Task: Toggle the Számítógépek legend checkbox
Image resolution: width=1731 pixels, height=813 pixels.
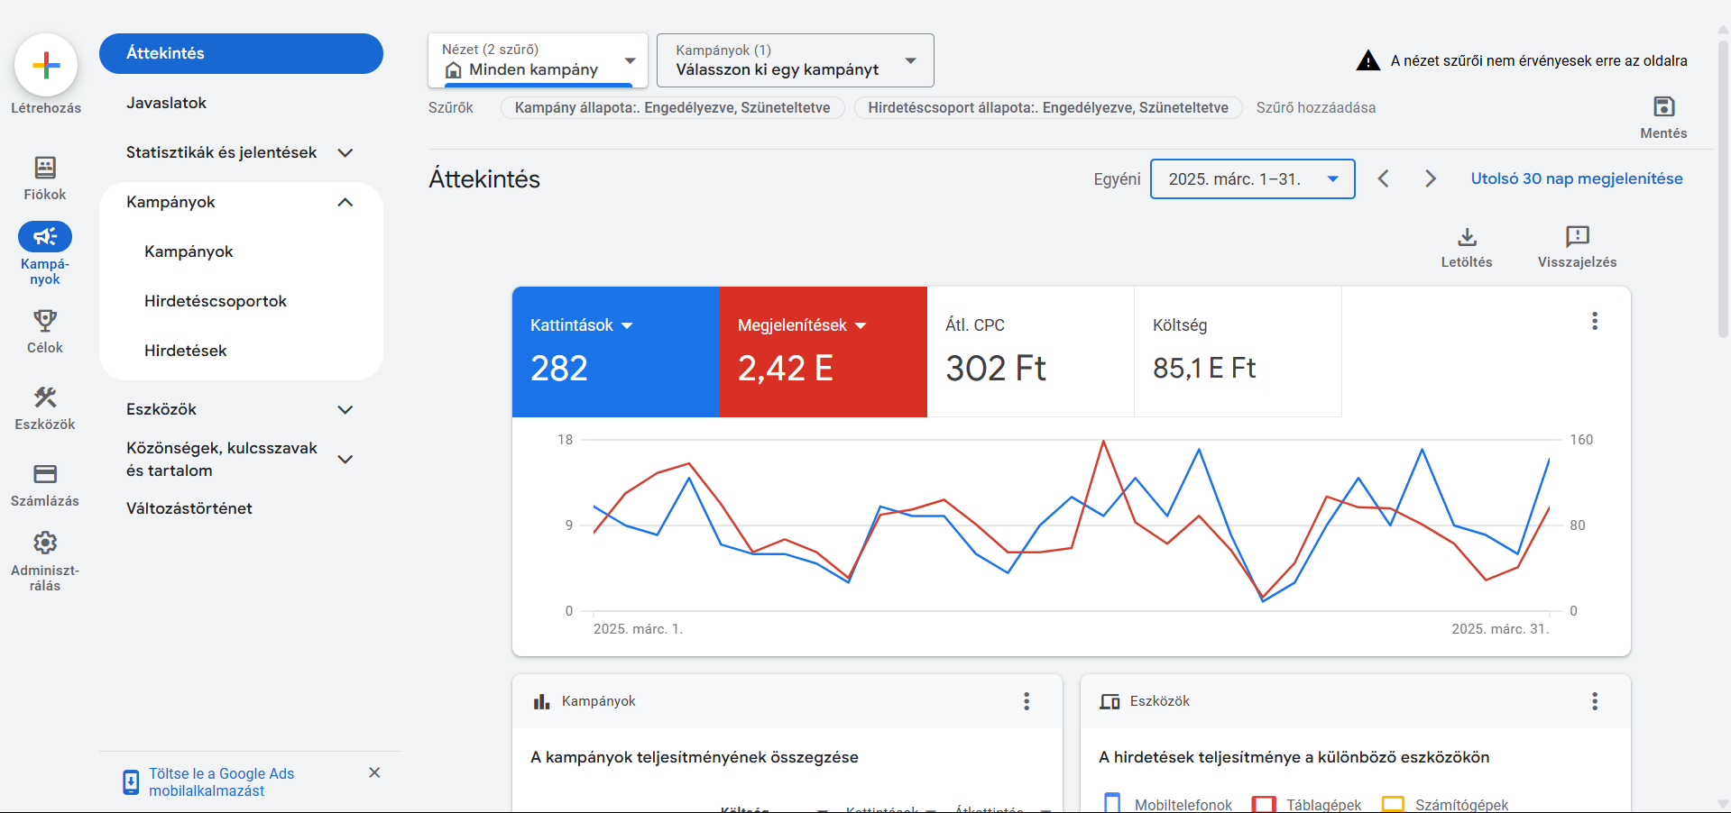Action: (1393, 803)
